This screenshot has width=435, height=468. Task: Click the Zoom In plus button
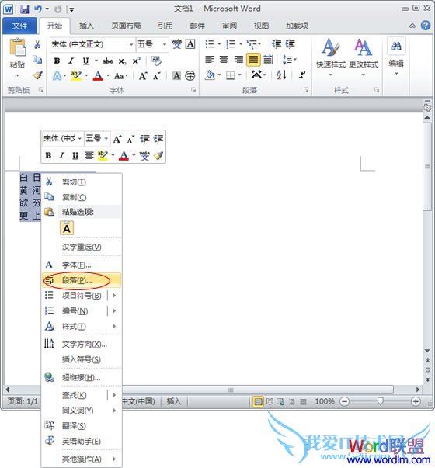click(x=416, y=401)
